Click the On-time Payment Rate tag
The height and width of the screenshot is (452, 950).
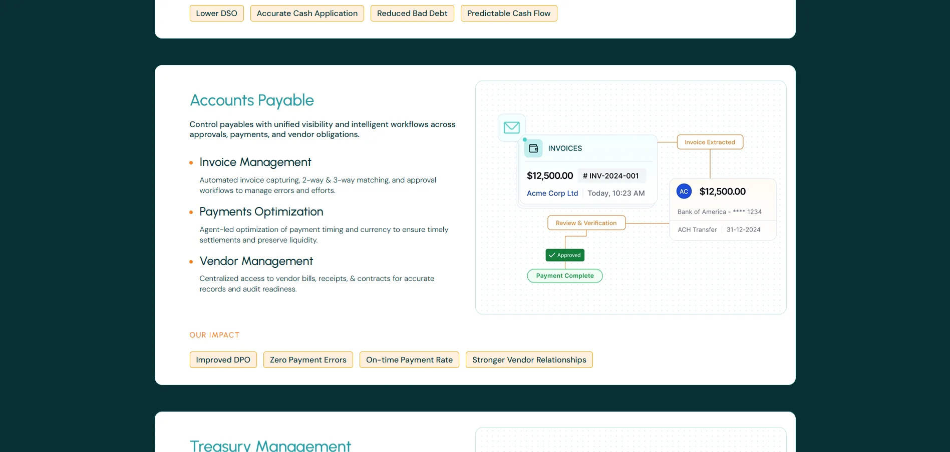(x=409, y=360)
